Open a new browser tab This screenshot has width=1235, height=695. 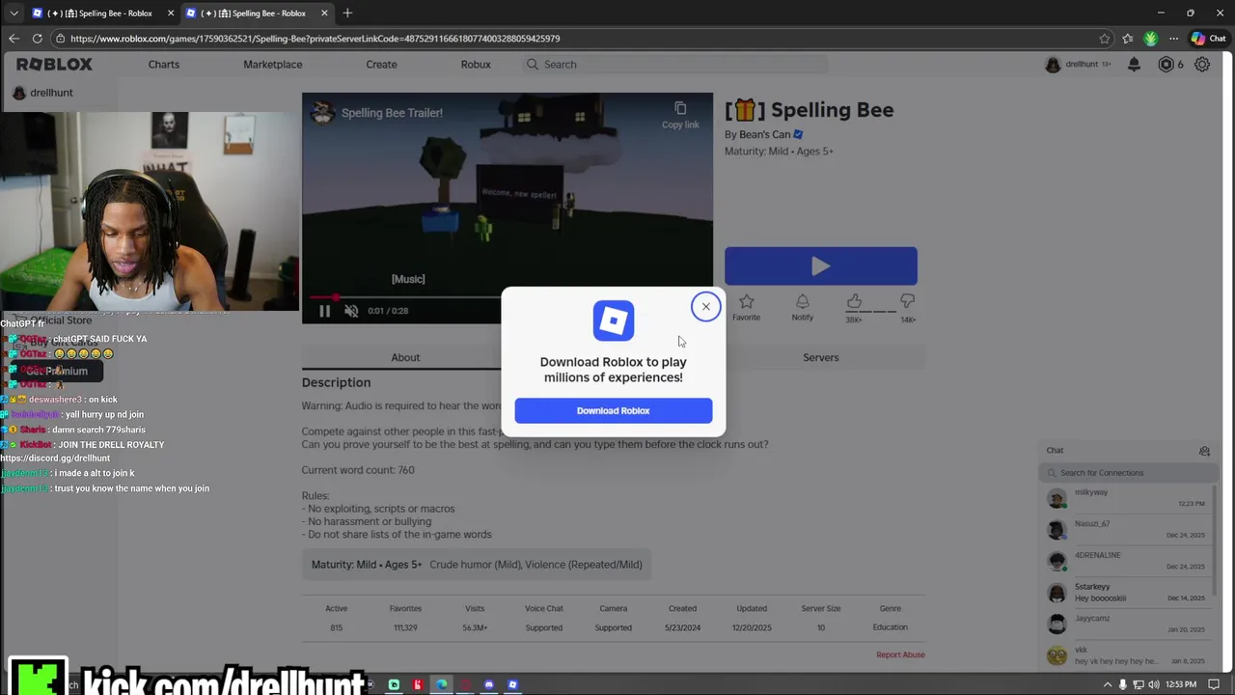[x=347, y=14]
